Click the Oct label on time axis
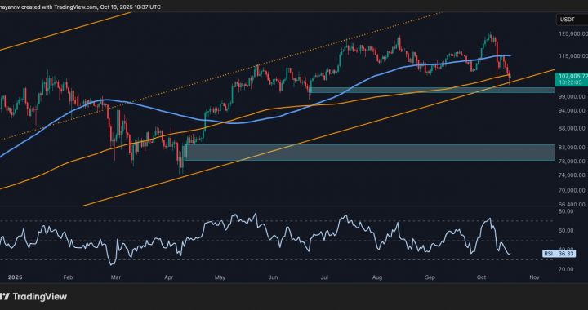The height and width of the screenshot is (310, 588). point(481,277)
